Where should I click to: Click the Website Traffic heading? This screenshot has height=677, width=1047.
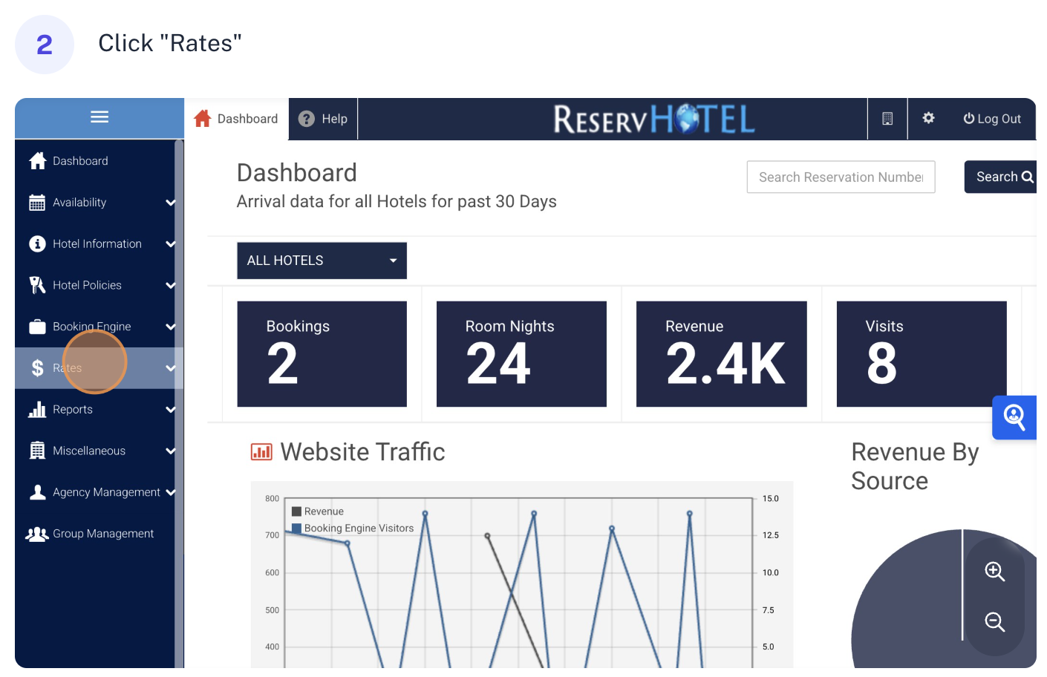(x=362, y=452)
